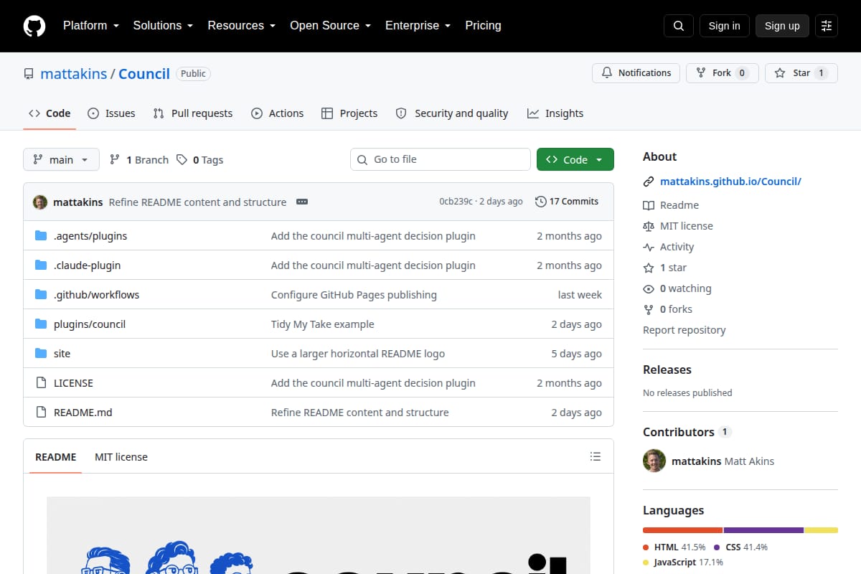Click the tag icon next to 0 Tags
Viewport: 861px width, 574px height.
coord(182,160)
